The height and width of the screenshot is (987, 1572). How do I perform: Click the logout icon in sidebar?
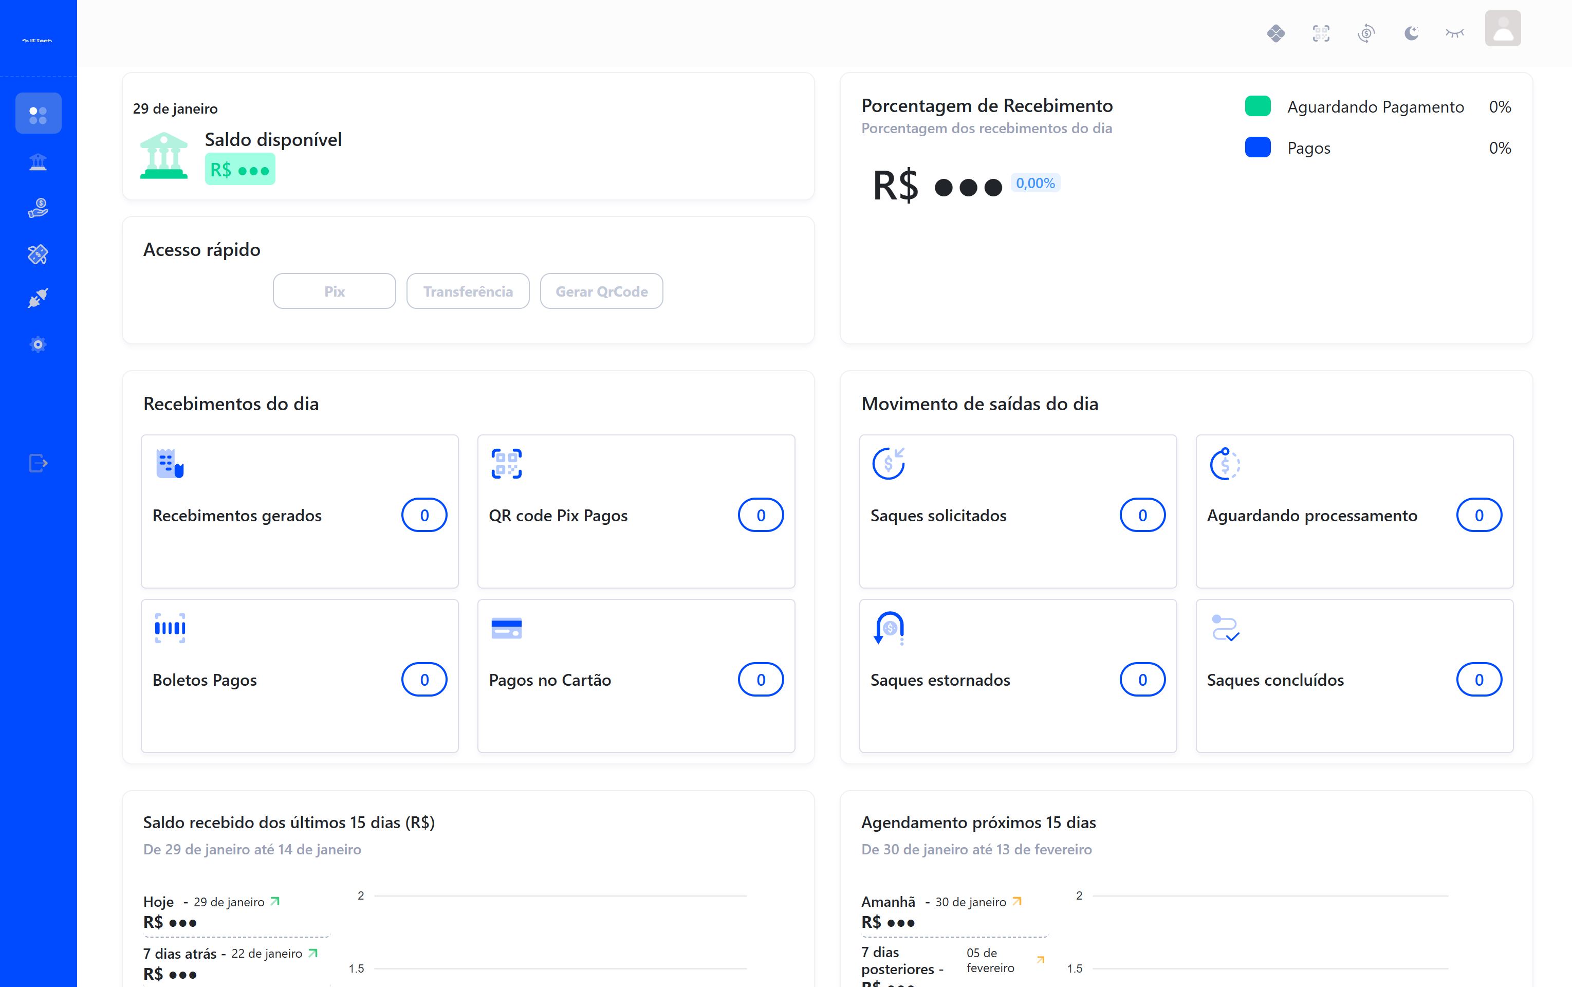pos(38,464)
